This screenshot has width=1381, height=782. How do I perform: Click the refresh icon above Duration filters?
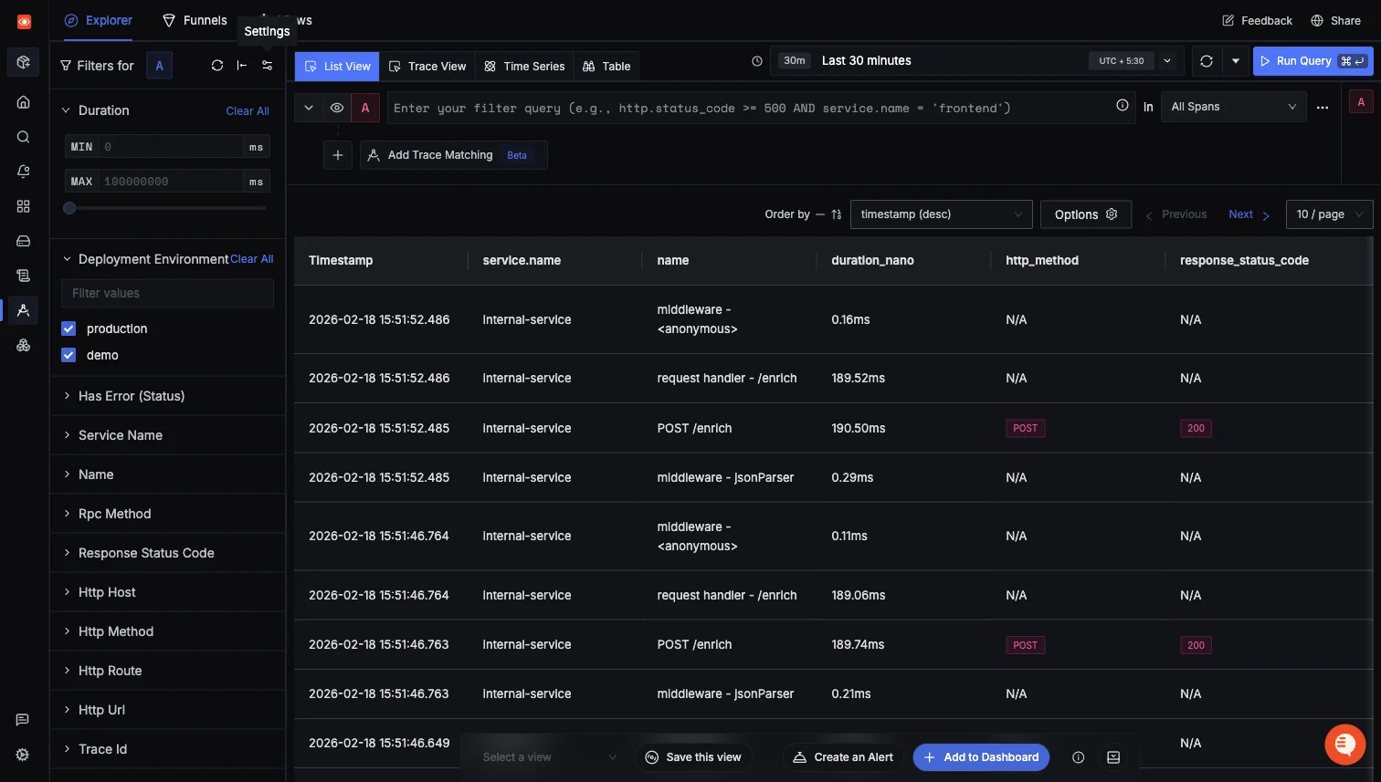[x=217, y=65]
